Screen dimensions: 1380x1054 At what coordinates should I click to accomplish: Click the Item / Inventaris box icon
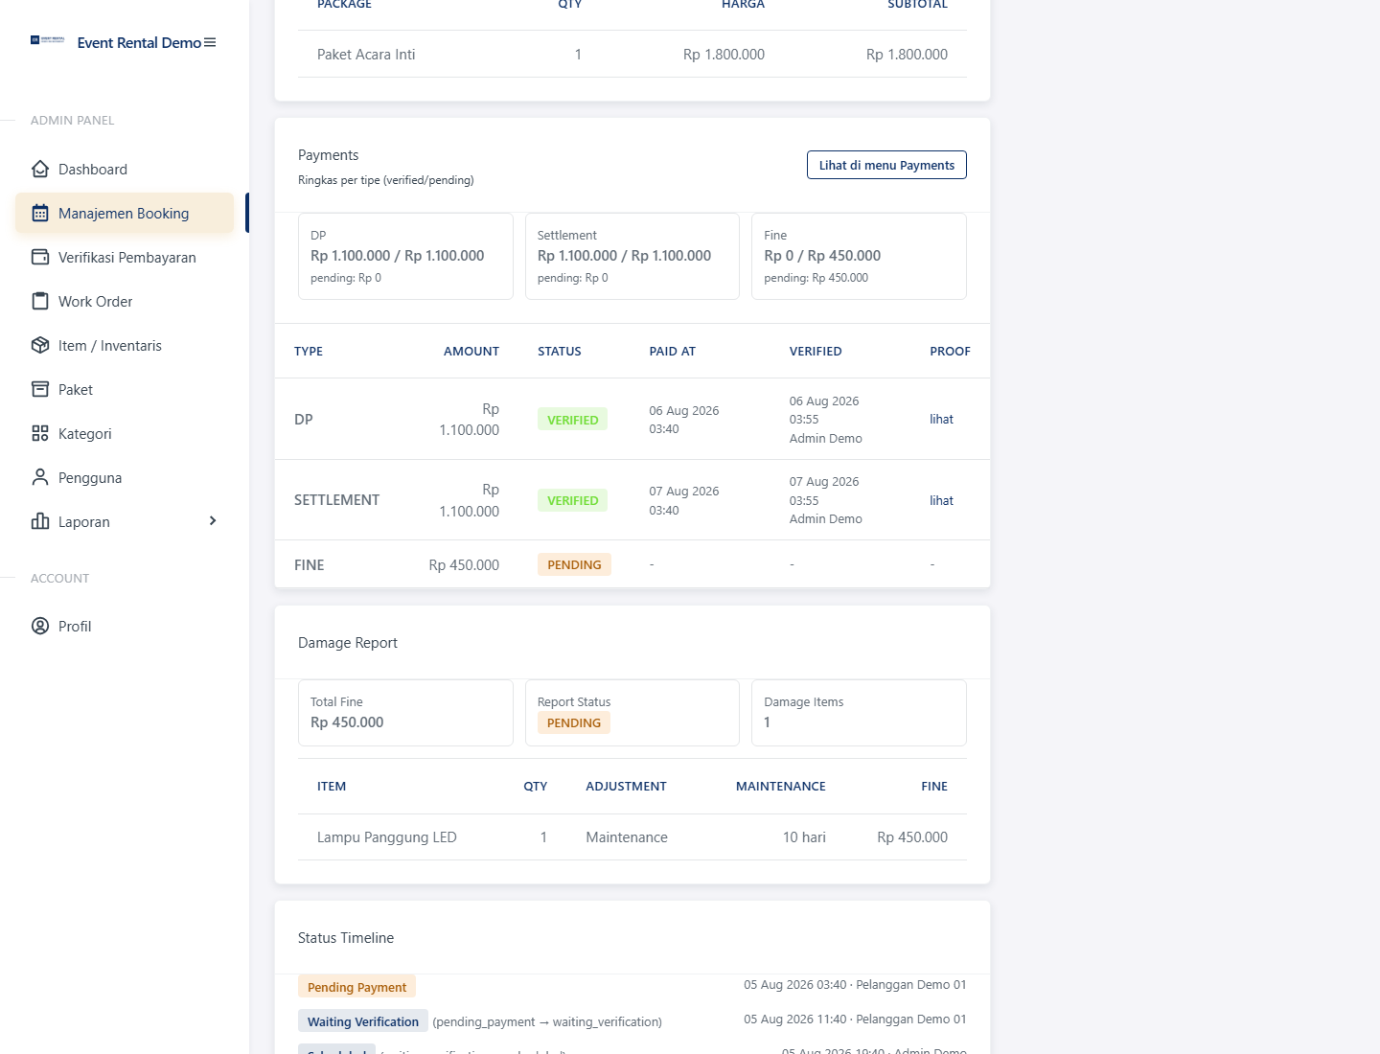tap(40, 346)
